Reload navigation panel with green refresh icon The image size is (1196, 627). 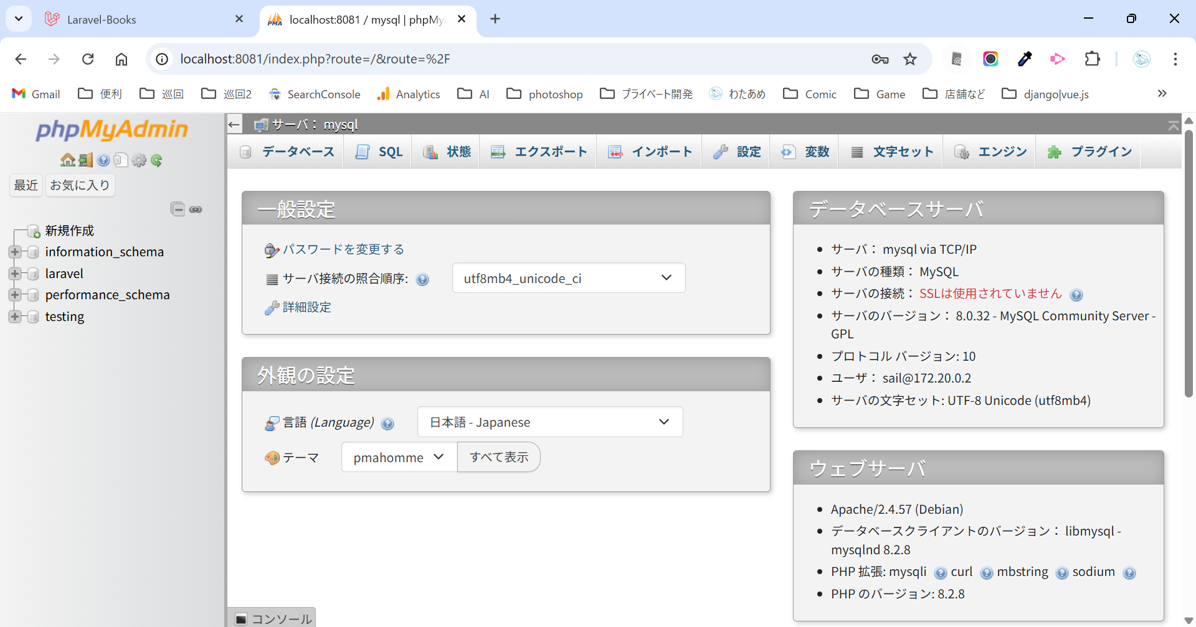pyautogui.click(x=156, y=160)
